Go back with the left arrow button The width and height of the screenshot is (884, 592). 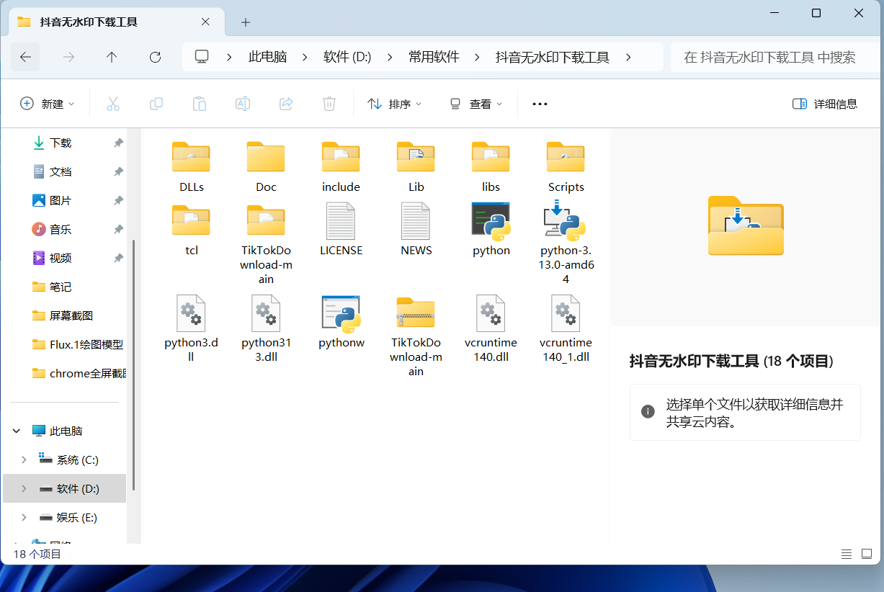pyautogui.click(x=26, y=57)
